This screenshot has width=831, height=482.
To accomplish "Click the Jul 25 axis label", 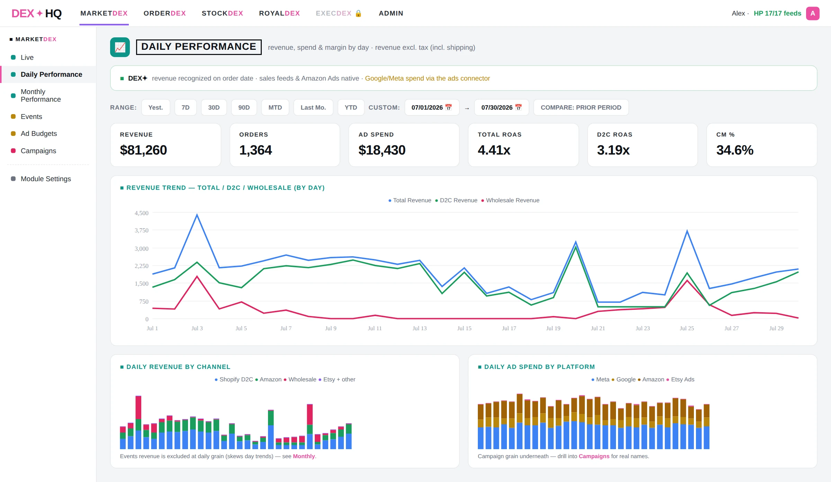I will [x=687, y=328].
